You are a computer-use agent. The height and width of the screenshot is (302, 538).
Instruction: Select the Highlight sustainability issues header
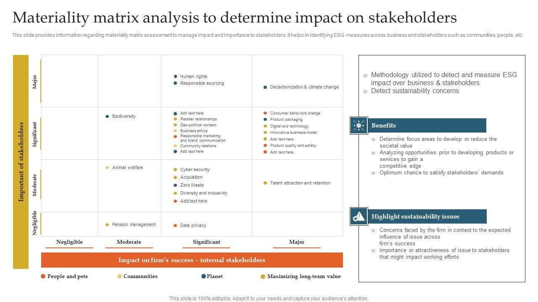coord(427,216)
